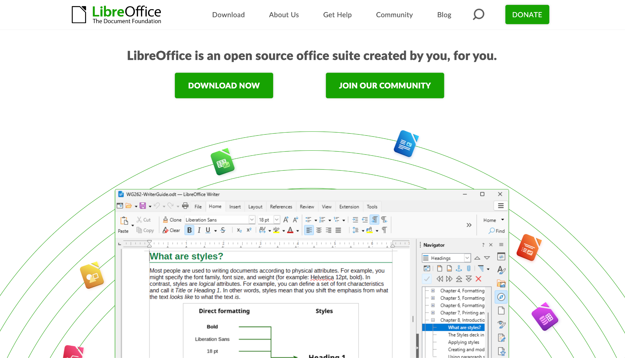The width and height of the screenshot is (625, 358).
Task: Click the LibreOffice logo in the header
Action: tap(116, 15)
